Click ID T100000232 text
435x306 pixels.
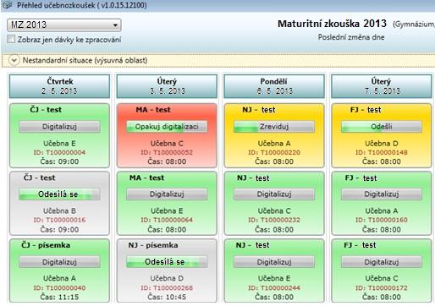[x=274, y=220]
